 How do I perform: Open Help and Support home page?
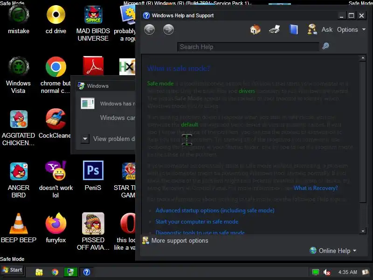click(x=255, y=30)
